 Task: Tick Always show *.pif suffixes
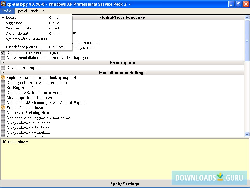3,128
